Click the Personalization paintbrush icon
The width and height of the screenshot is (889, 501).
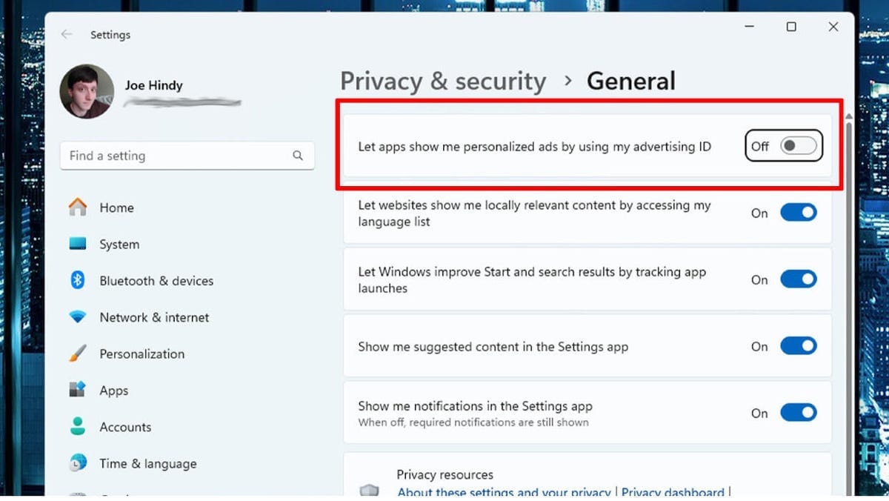point(78,354)
